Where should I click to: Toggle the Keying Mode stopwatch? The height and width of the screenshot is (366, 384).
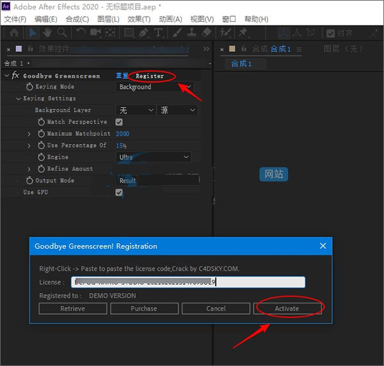coord(29,87)
